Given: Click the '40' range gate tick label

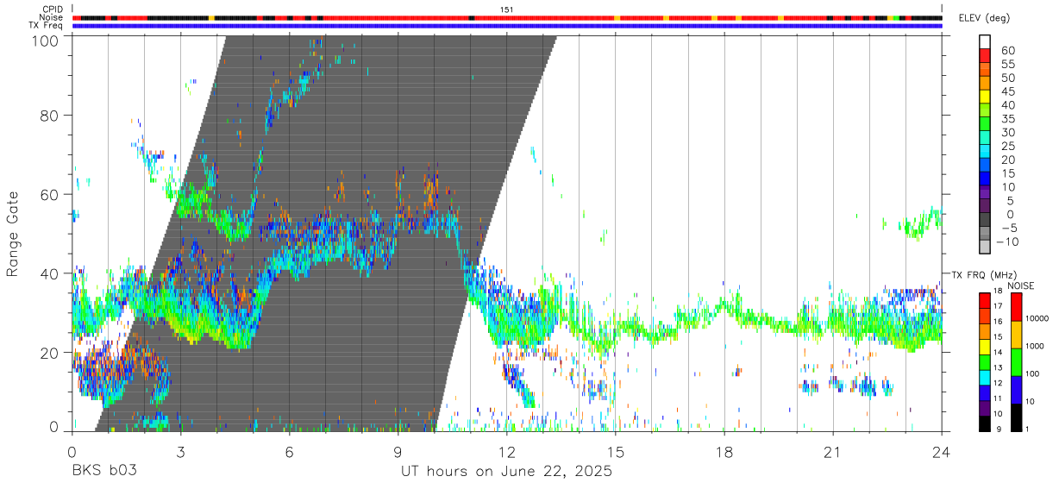Looking at the screenshot, I should (x=49, y=273).
